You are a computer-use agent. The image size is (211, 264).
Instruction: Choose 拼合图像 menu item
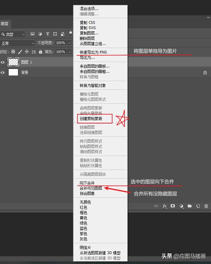click(87, 193)
